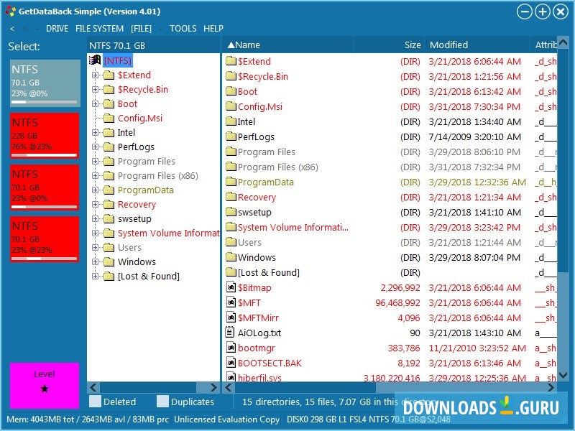Select the Windows folder icon in the tree

pyautogui.click(x=107, y=261)
